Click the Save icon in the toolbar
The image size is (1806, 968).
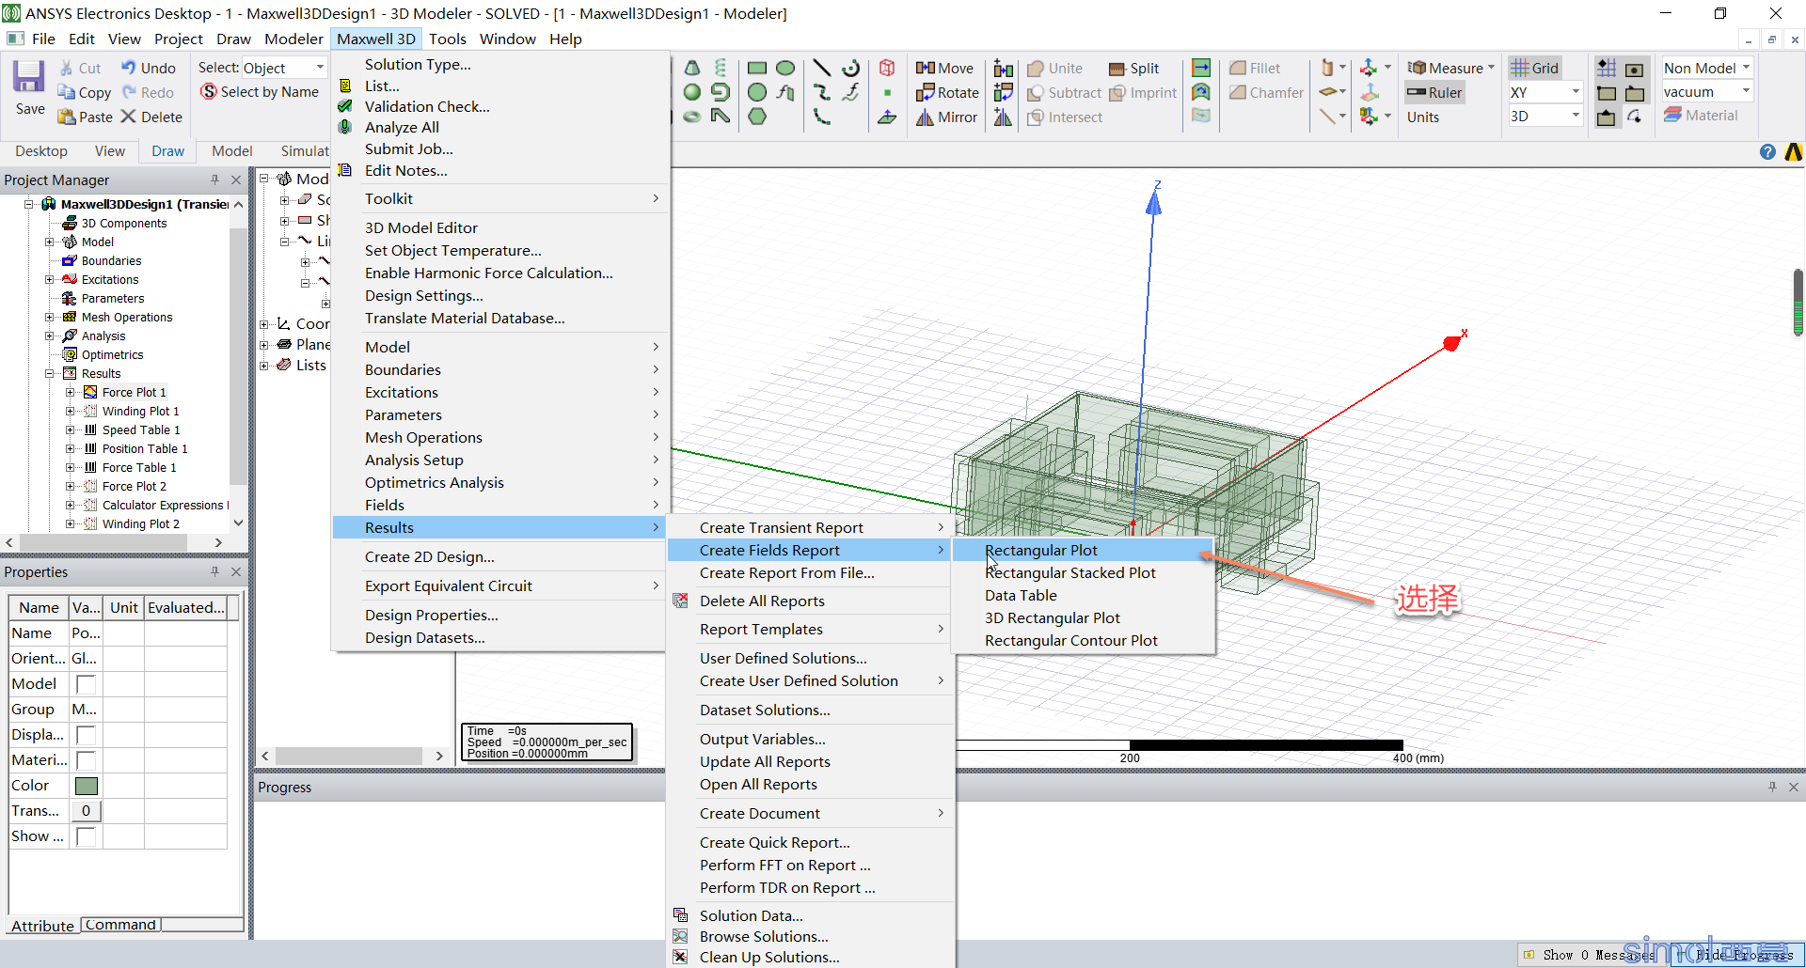coord(29,77)
